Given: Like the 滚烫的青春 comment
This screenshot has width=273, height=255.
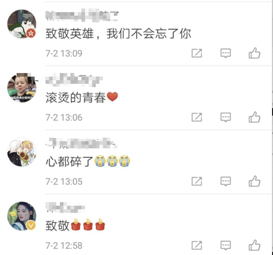Looking at the screenshot, I should pos(254,117).
